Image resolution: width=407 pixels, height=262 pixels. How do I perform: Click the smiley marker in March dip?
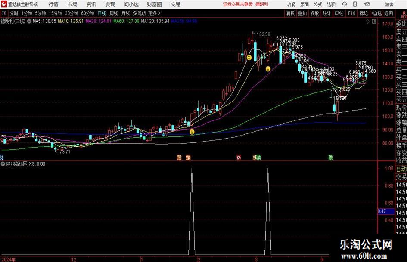[x=268, y=69]
